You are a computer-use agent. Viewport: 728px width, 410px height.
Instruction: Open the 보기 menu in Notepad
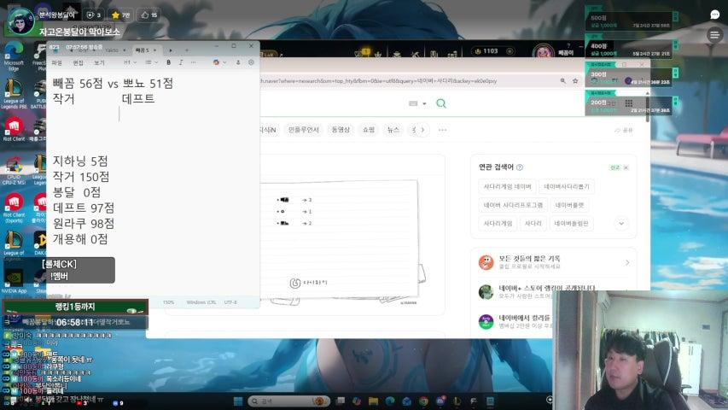coord(99,62)
